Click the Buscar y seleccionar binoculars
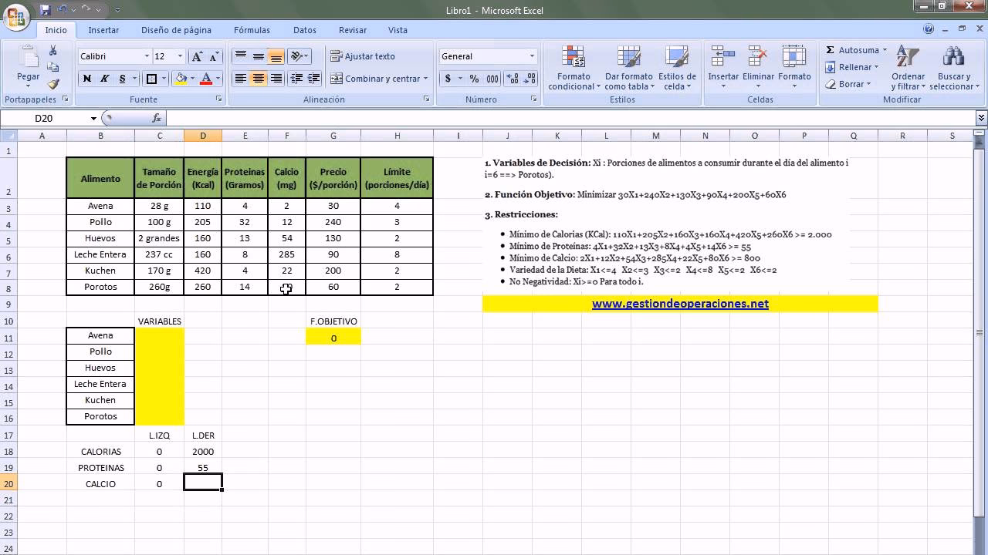The image size is (988, 555). 952,58
